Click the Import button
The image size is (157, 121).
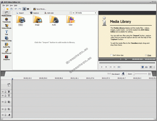pos(20,13)
